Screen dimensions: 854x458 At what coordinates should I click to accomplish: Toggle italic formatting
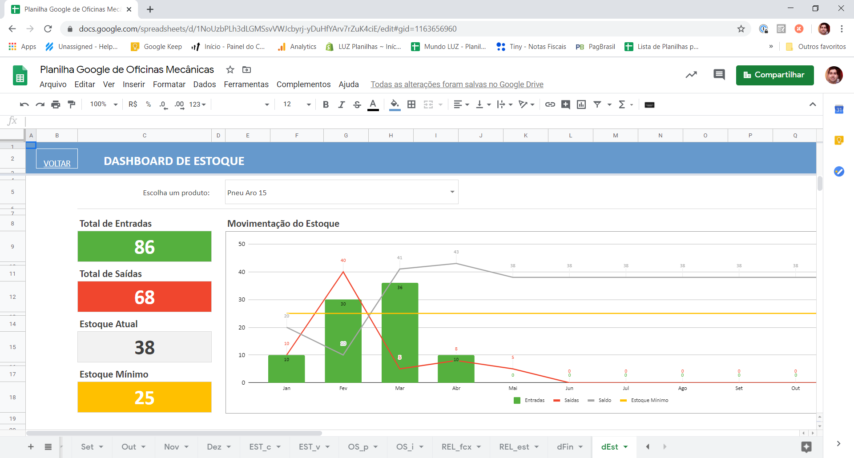[341, 104]
